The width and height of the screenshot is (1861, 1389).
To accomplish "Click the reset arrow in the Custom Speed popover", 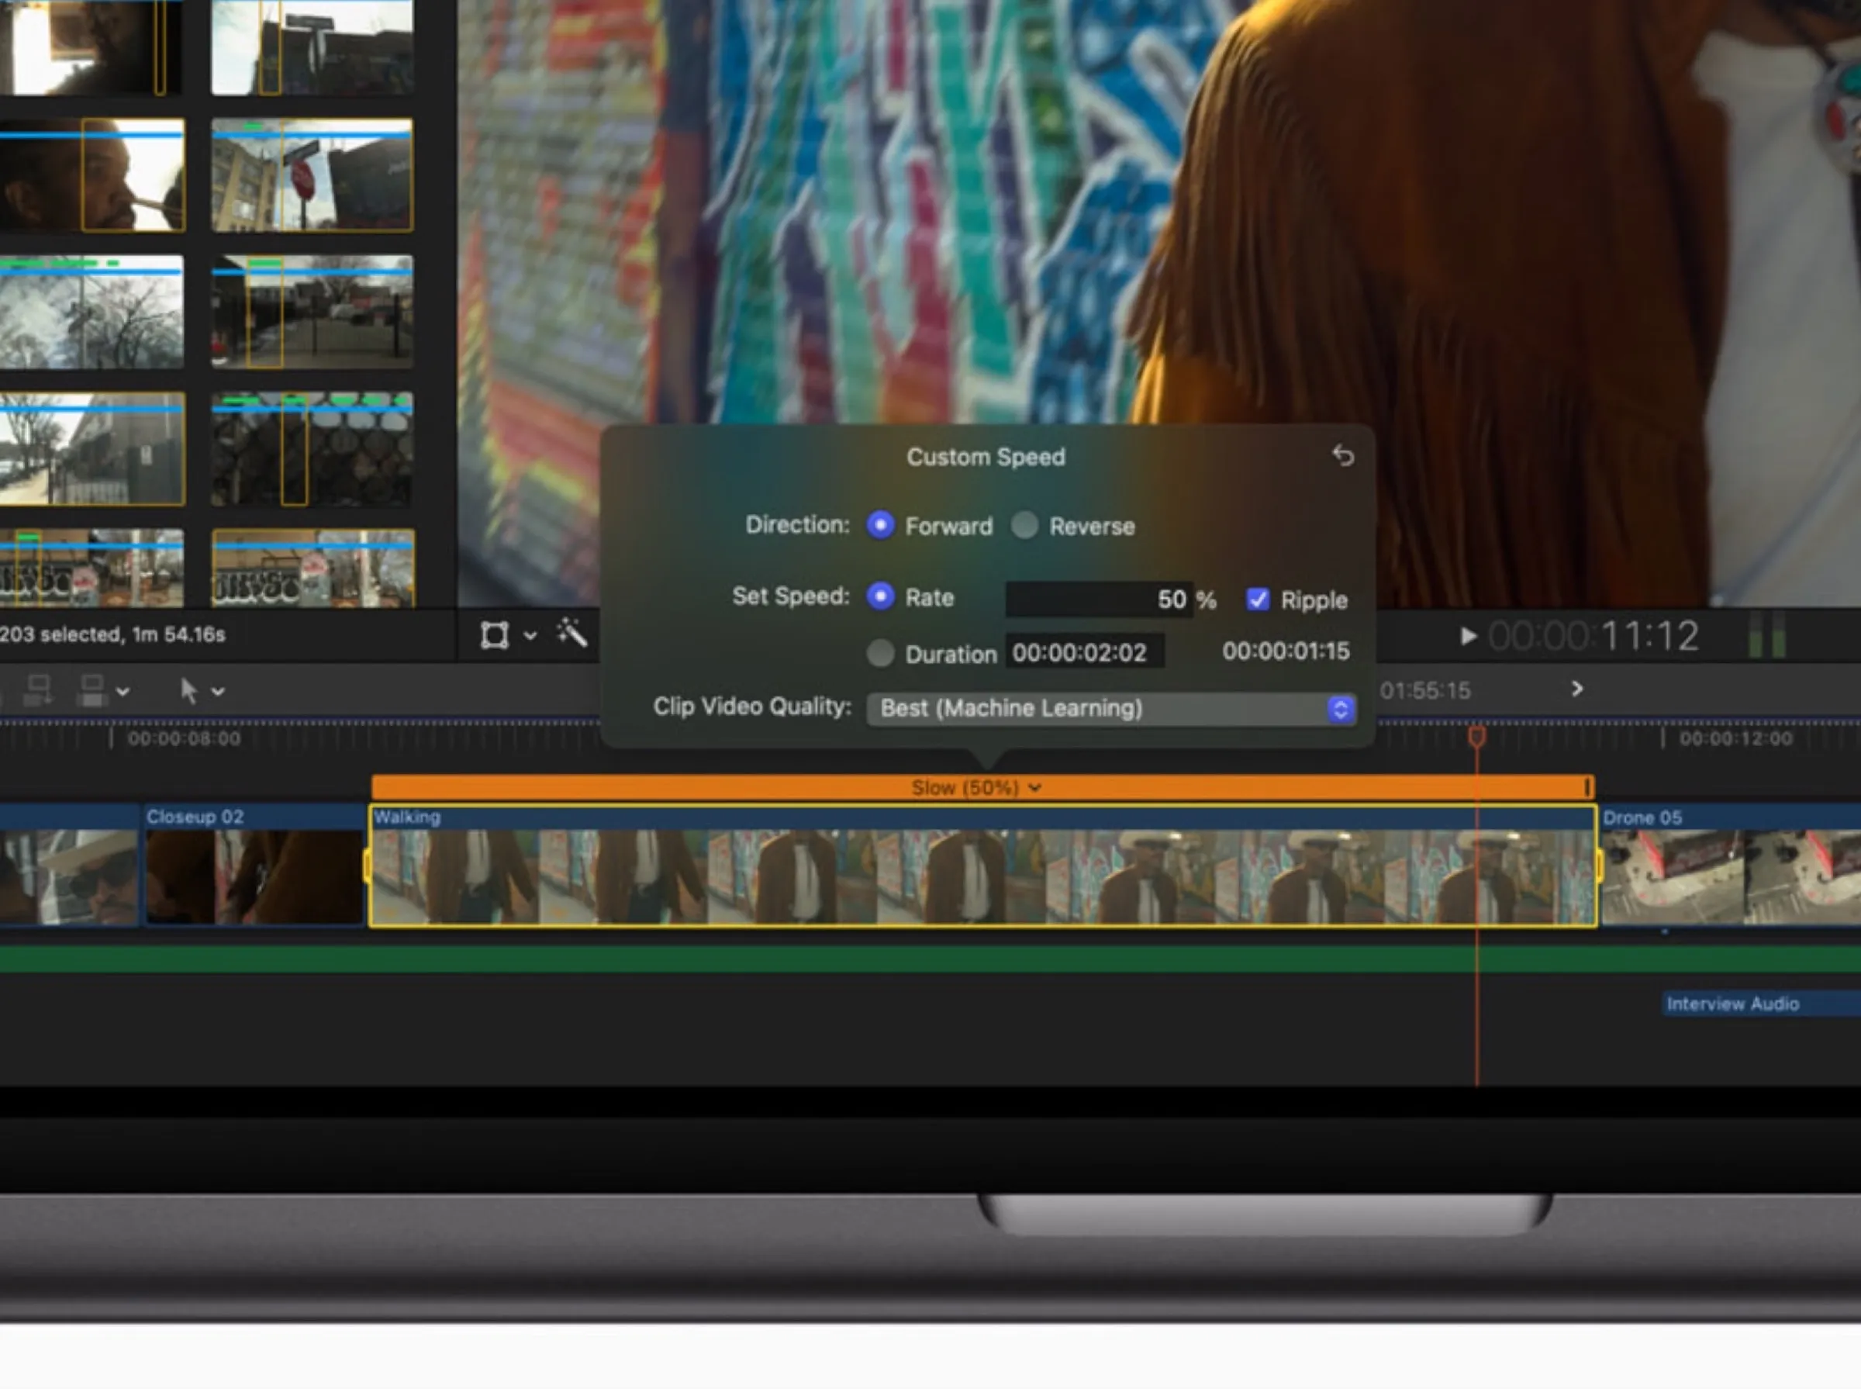I will click(x=1344, y=456).
